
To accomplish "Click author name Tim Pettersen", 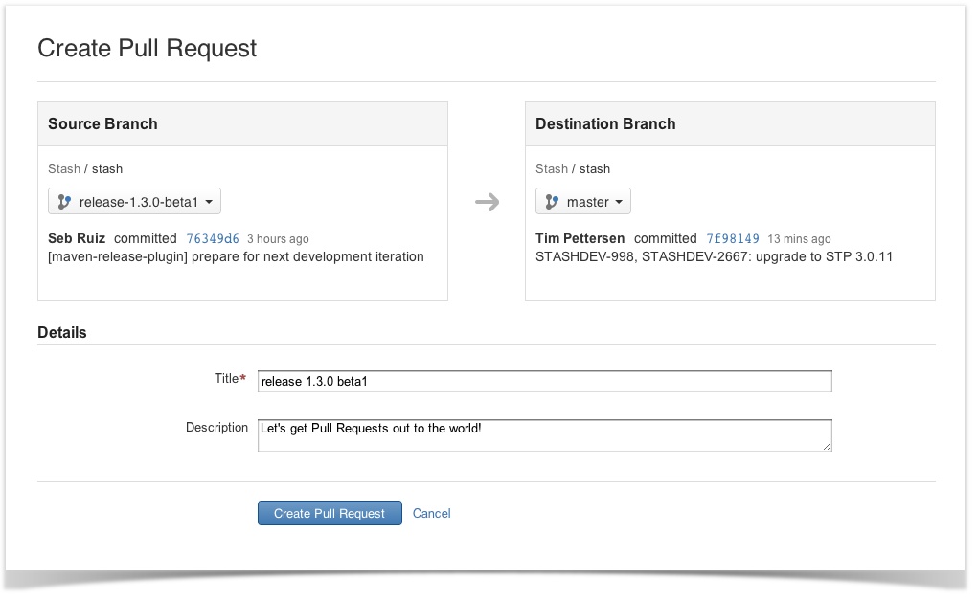I will tap(580, 238).
